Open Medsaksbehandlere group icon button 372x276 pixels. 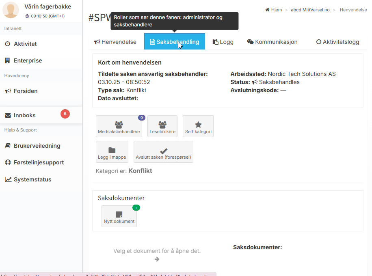119,125
